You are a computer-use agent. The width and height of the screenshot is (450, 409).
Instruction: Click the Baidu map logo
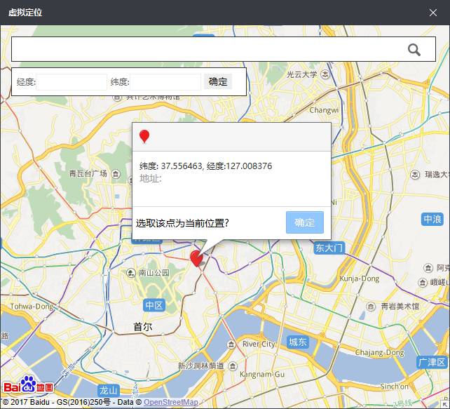point(29,385)
